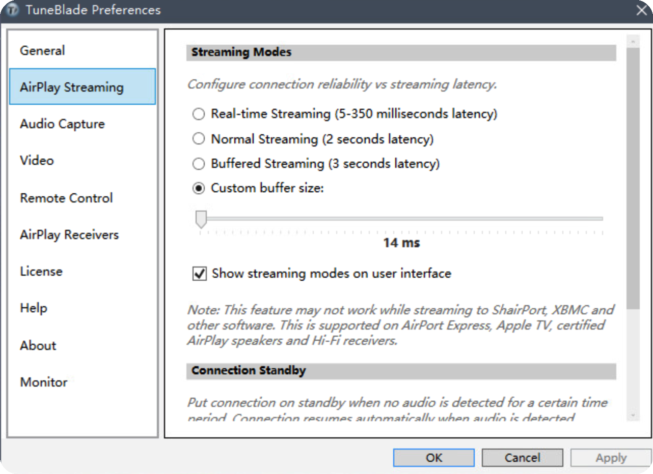Go to Remote Control settings

(x=66, y=198)
